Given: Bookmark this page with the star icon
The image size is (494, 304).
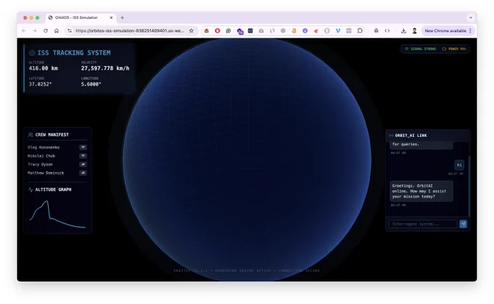Looking at the screenshot, I should point(191,30).
